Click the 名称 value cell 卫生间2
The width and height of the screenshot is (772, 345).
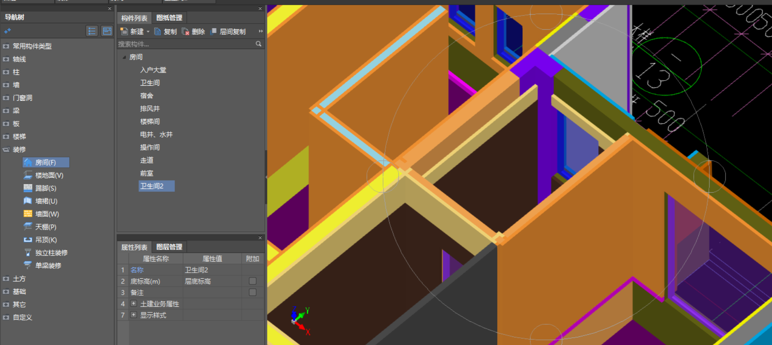212,270
